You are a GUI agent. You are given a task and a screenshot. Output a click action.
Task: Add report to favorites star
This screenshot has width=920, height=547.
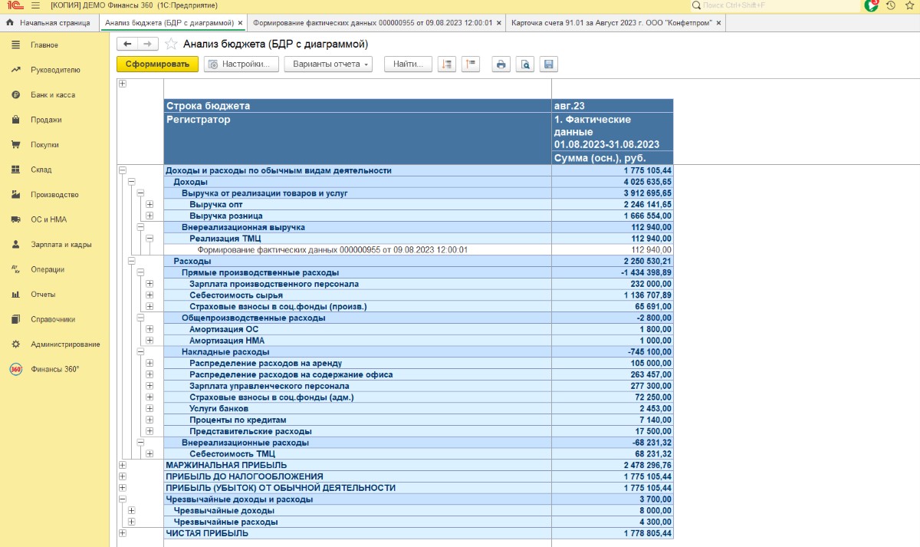pos(171,44)
